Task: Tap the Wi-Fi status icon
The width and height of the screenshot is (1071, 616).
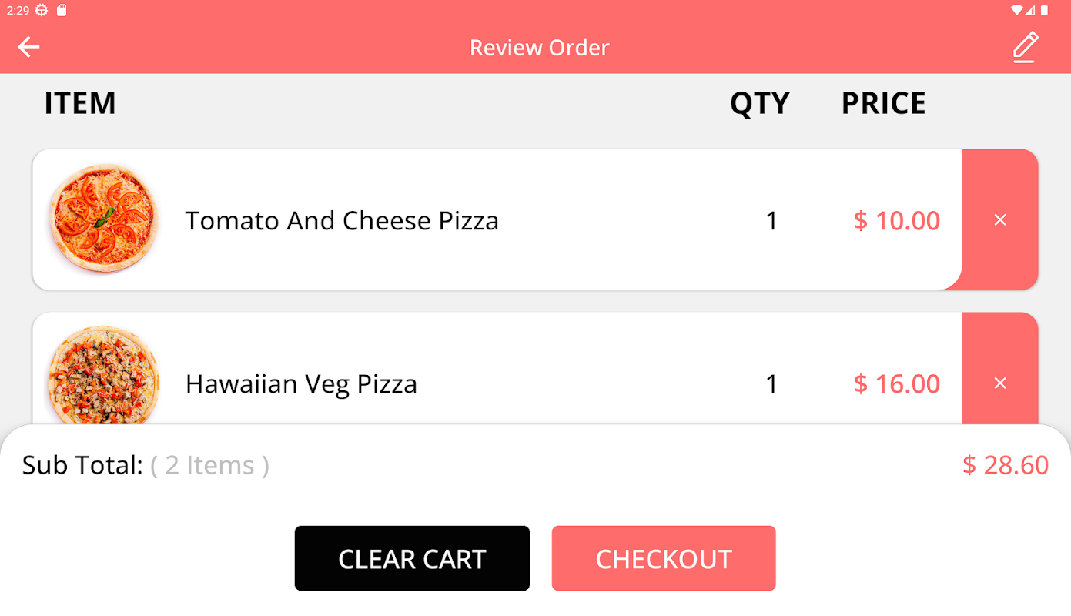Action: 1017,11
